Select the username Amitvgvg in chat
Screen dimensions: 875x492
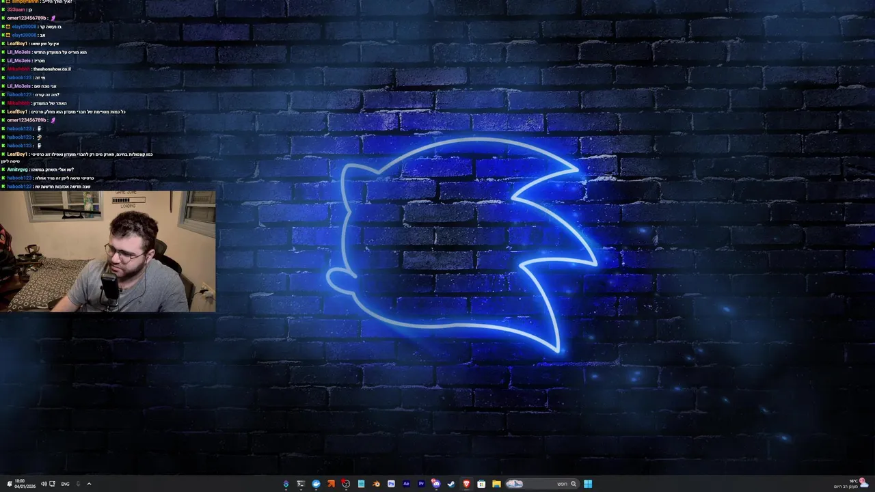pyautogui.click(x=17, y=169)
